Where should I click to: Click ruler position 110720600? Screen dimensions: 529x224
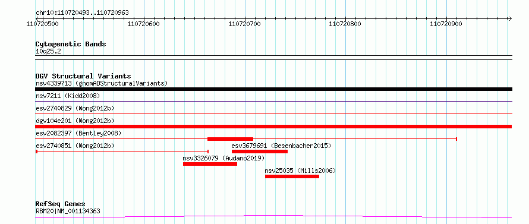click(x=144, y=24)
